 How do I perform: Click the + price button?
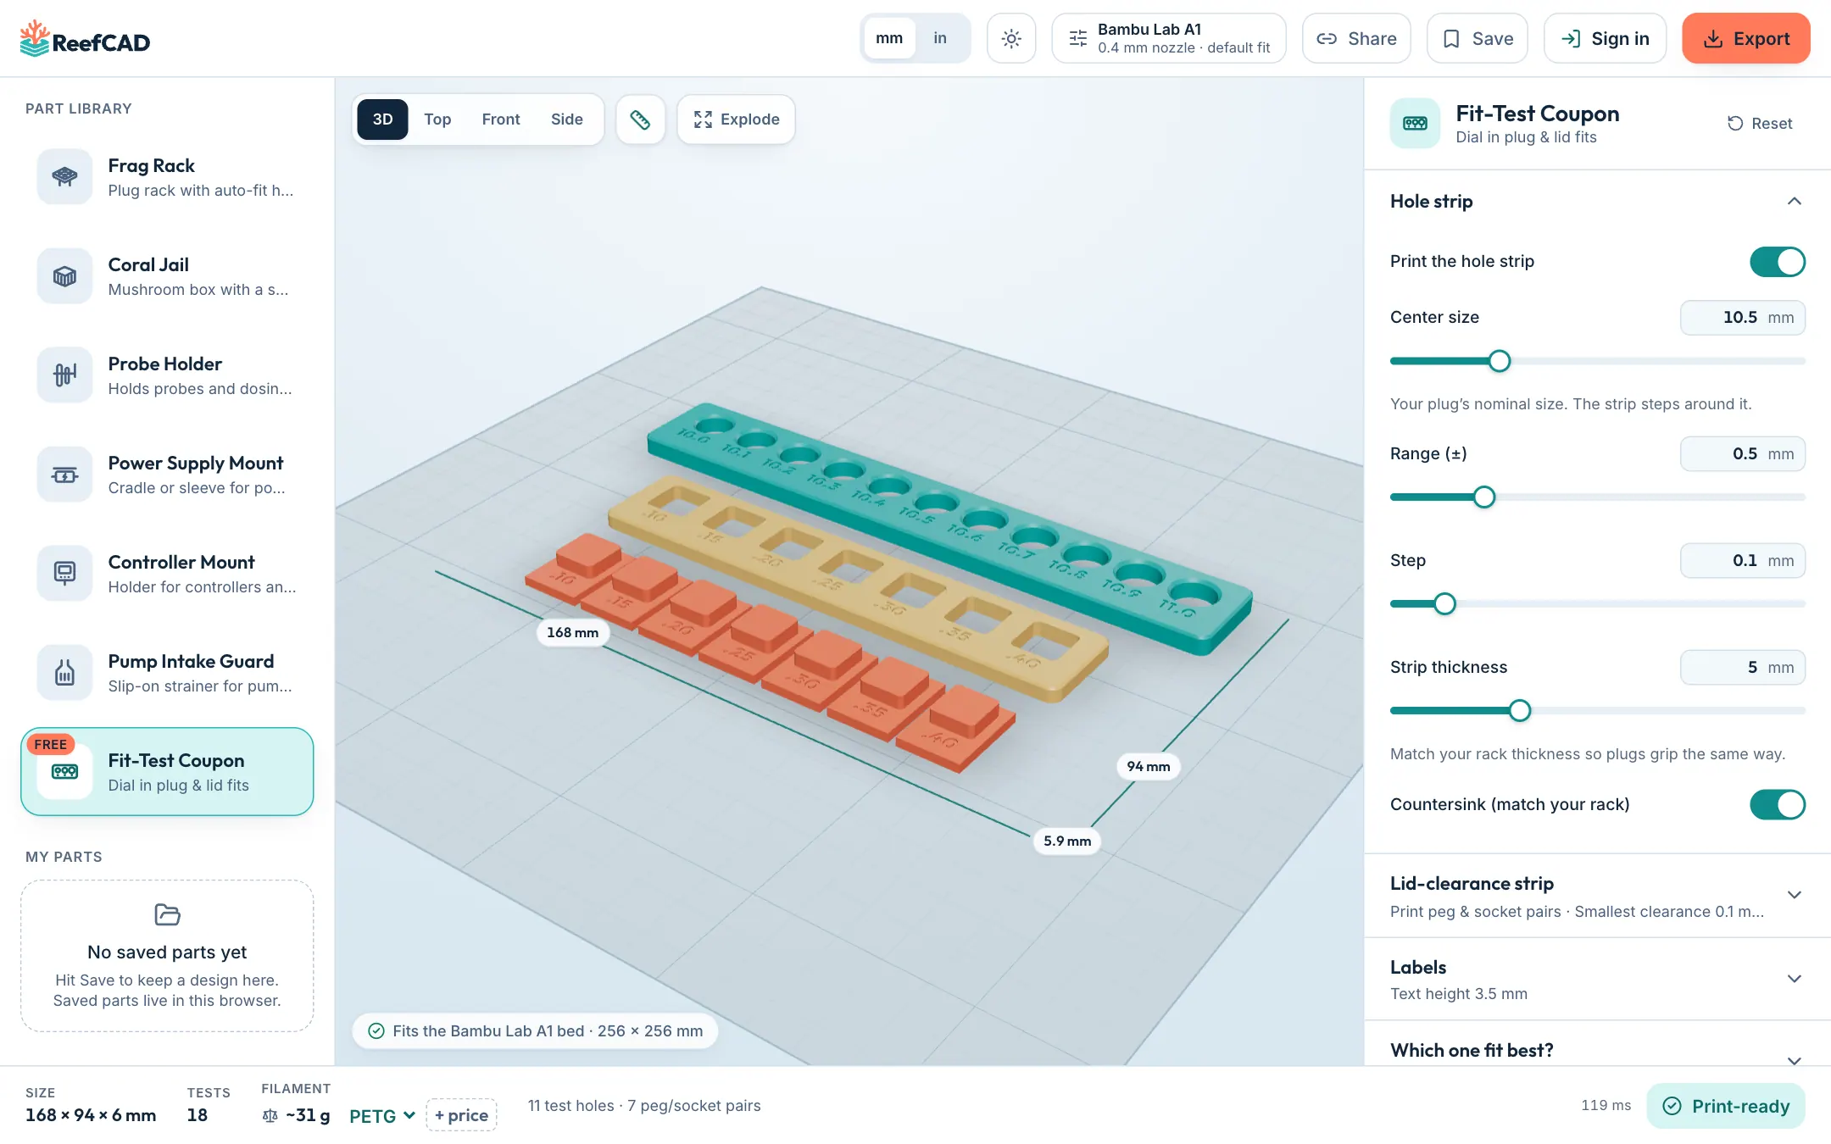pyautogui.click(x=461, y=1115)
